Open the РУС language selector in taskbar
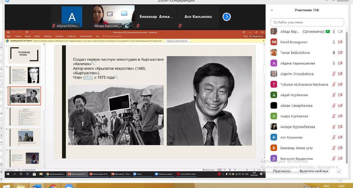 (327, 186)
